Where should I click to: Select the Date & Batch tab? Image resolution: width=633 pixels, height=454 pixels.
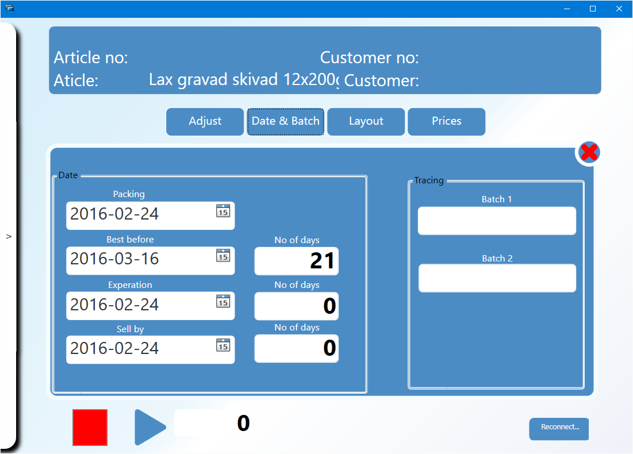pos(286,121)
